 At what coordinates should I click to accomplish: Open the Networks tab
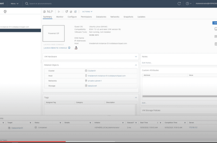tap(115, 17)
